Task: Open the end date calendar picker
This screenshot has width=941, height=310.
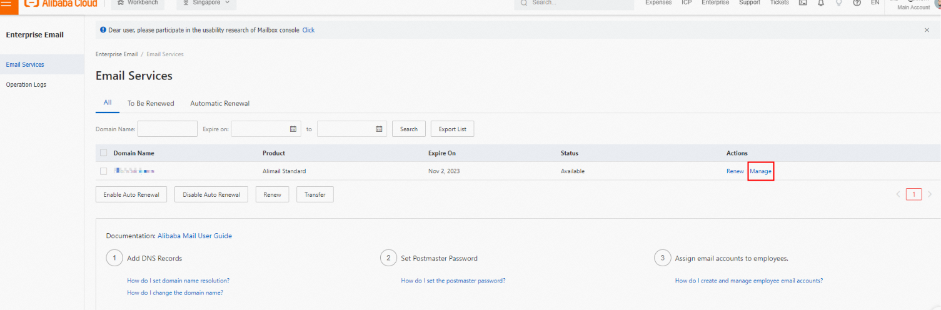Action: tap(379, 129)
